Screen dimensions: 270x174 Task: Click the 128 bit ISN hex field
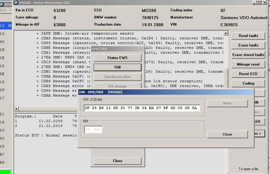coord(142,108)
